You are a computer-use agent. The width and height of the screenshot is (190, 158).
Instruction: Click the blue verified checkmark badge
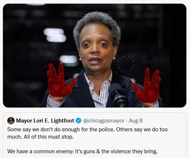[79, 121]
